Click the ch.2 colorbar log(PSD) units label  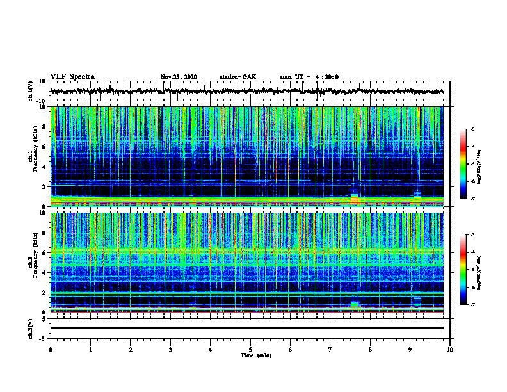tap(479, 273)
